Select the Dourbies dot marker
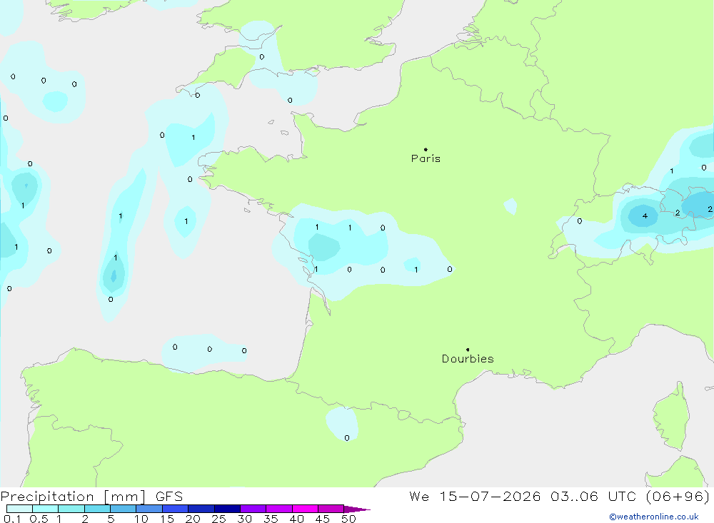The height and width of the screenshot is (523, 714). (468, 350)
